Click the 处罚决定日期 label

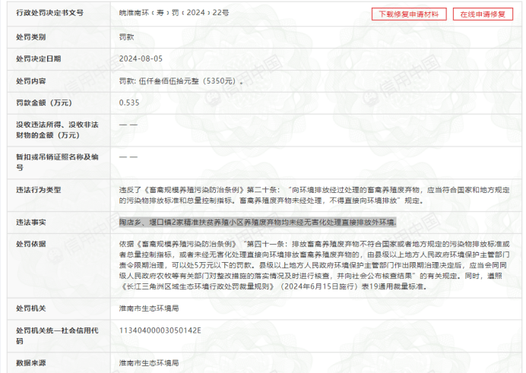[39, 58]
